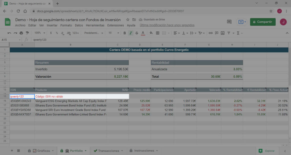Create a filter
Screen dimensions: 291x155
pos(229,33)
